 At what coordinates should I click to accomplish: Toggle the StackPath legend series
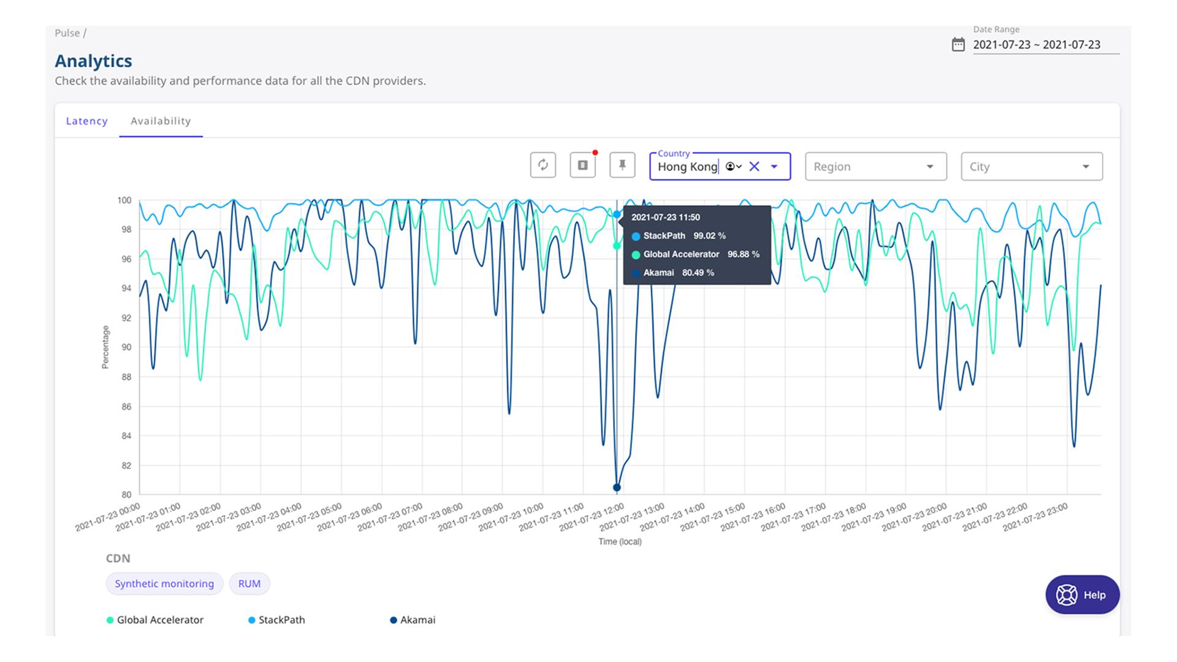276,620
